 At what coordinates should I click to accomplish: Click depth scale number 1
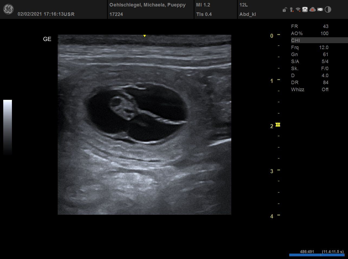tap(272, 81)
